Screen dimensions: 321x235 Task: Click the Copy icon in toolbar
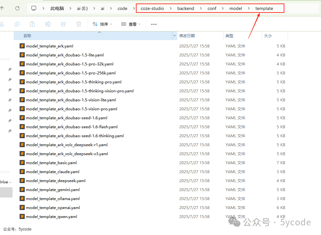pos(17,24)
